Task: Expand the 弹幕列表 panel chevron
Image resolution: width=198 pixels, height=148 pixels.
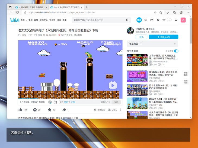Action: pos(175,44)
